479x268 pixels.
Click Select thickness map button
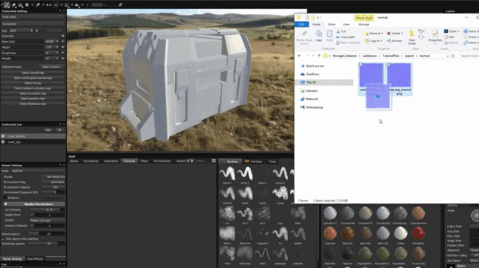(x=33, y=104)
